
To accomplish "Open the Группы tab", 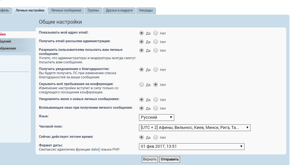I will pos(93,11).
